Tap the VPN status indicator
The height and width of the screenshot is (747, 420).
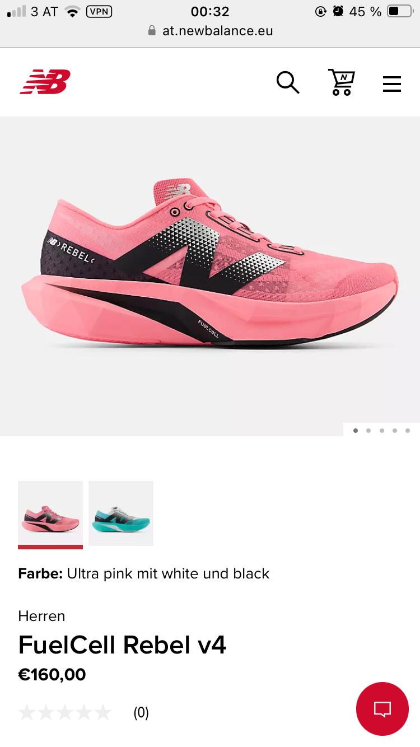[x=98, y=11]
